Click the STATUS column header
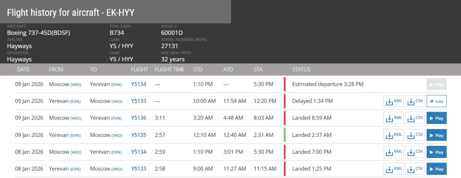Viewport: 461px width, 178px height. tap(301, 69)
